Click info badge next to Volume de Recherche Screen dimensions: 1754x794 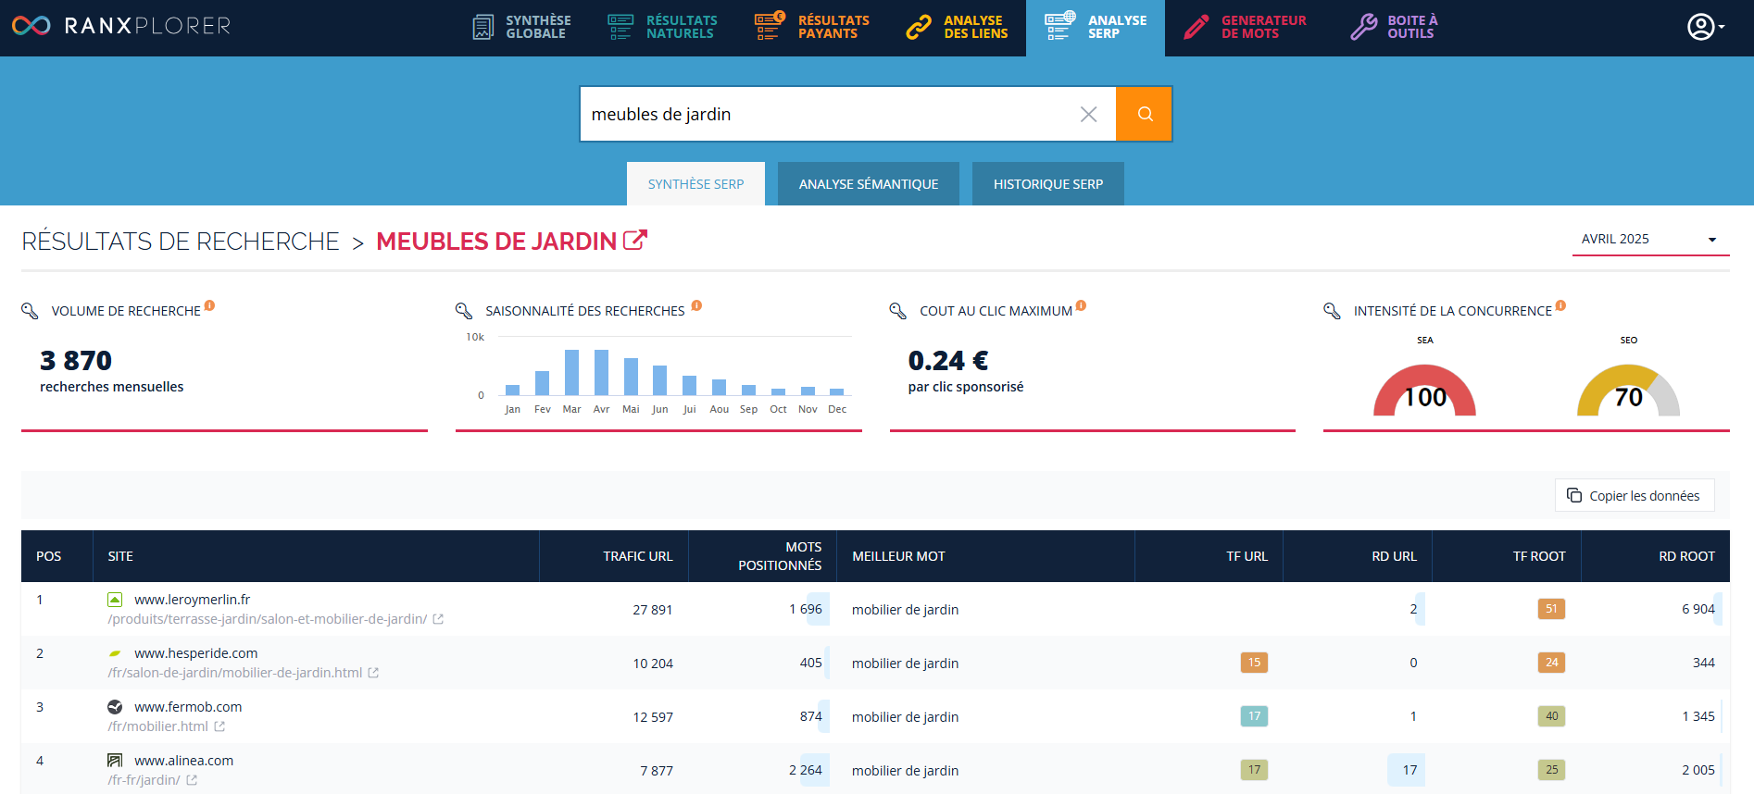(x=209, y=305)
